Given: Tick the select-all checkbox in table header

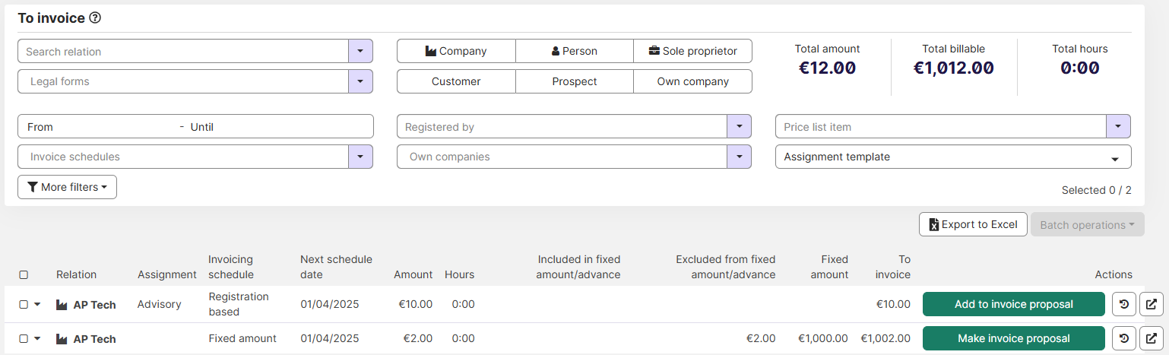Looking at the screenshot, I should 24,274.
